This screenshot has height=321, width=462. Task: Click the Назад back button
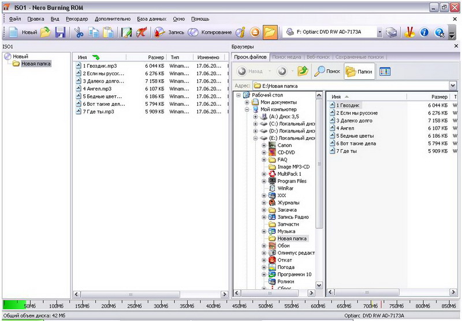(251, 71)
